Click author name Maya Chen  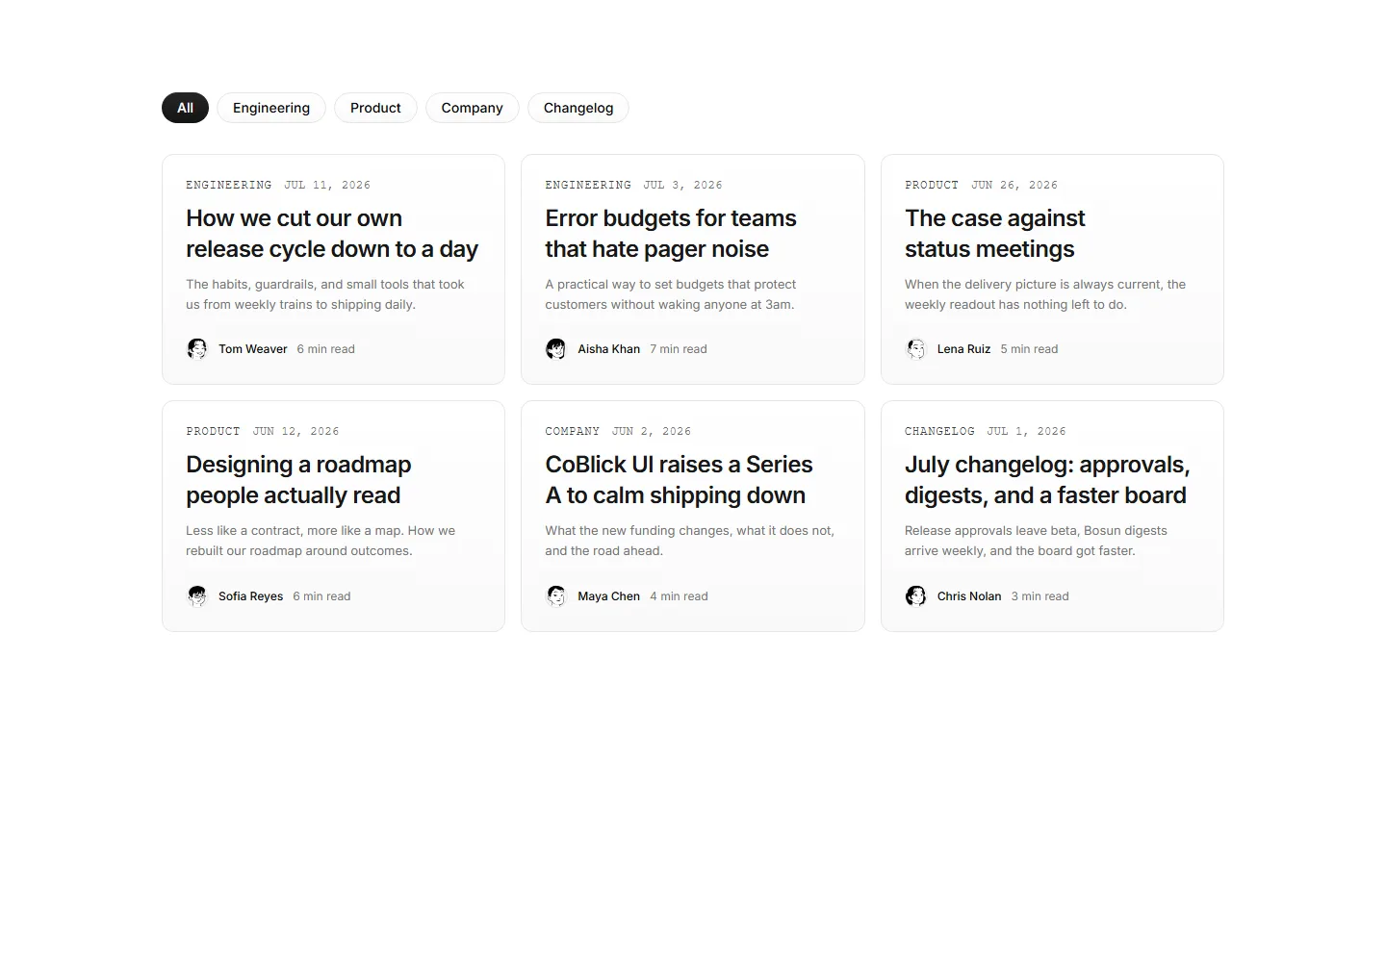(608, 596)
